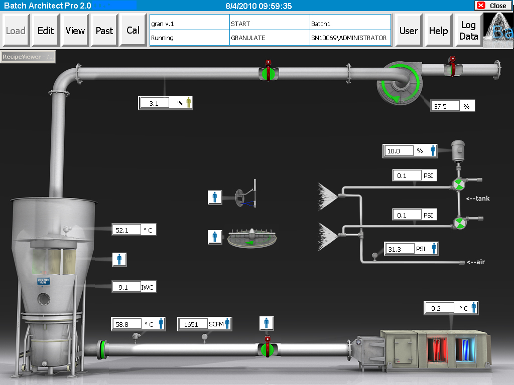Click the date and time in the title bar
Image resolution: width=514 pixels, height=385 pixels.
(259, 6)
